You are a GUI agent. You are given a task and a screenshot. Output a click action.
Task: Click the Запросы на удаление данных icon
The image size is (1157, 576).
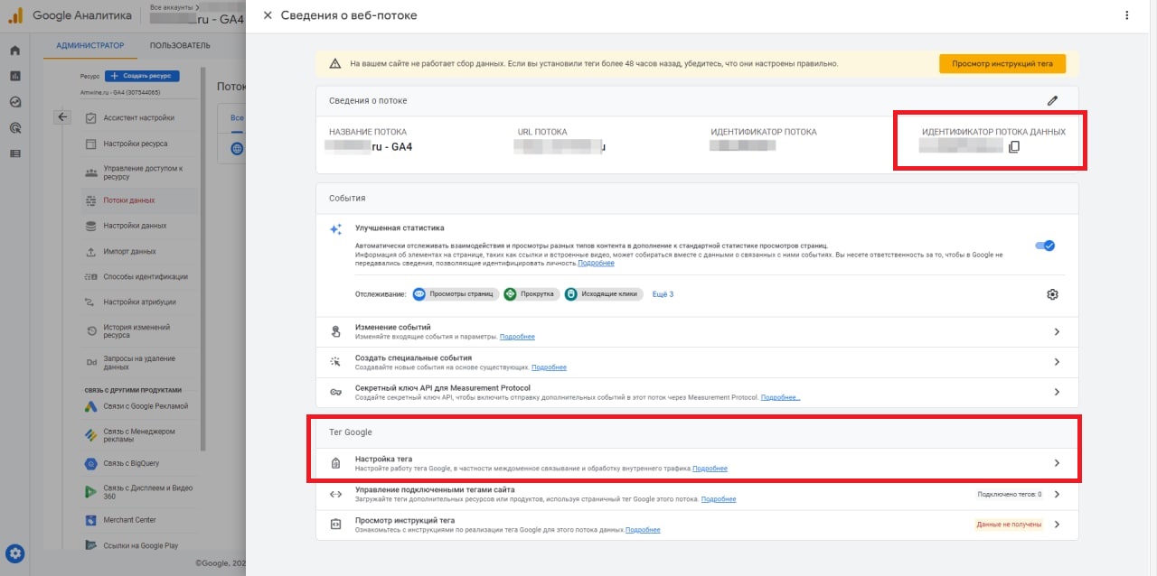[x=91, y=363]
